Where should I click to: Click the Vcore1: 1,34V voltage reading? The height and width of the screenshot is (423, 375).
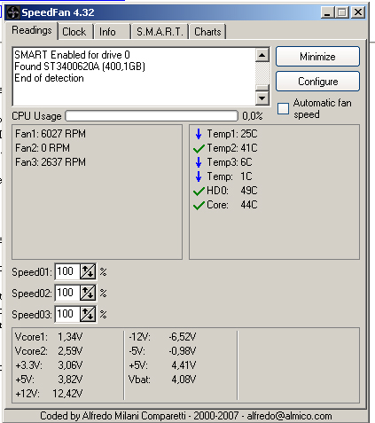coord(49,337)
